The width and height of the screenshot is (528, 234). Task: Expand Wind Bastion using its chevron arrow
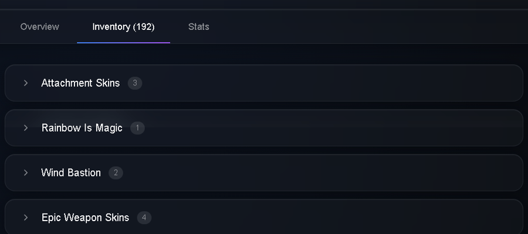[x=26, y=173]
